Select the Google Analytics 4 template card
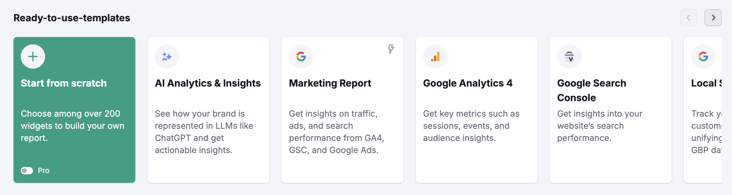The width and height of the screenshot is (732, 195). coord(477,109)
